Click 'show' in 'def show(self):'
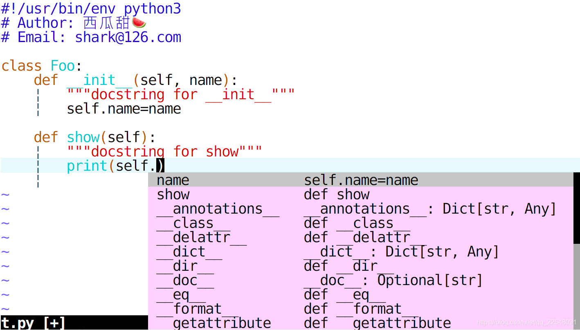The width and height of the screenshot is (580, 330). (x=83, y=137)
